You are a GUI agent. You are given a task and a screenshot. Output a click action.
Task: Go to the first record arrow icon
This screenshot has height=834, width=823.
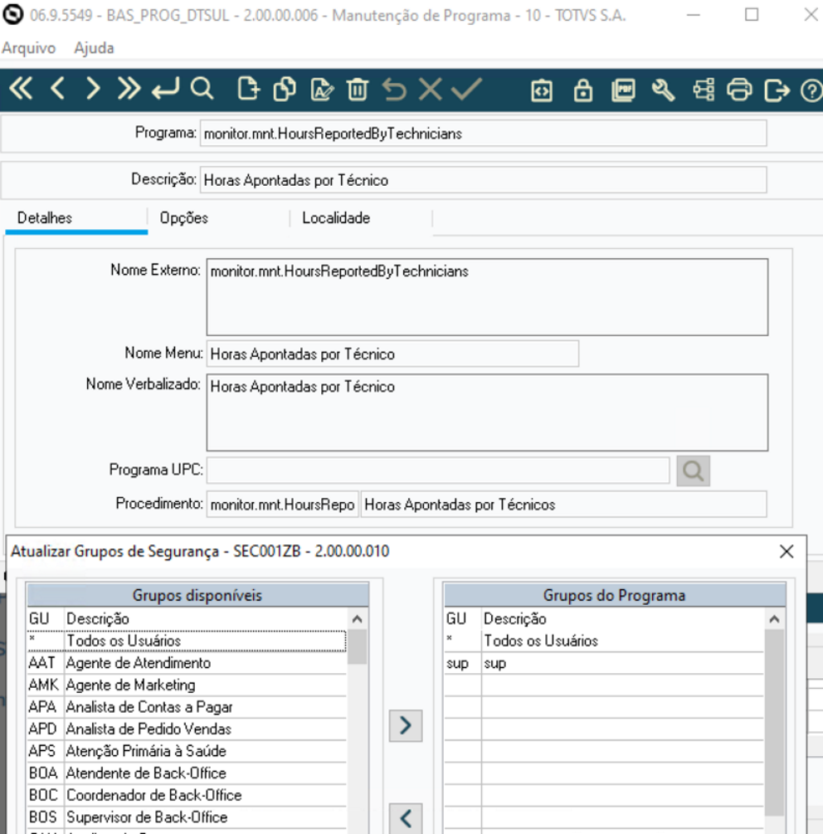coord(20,89)
